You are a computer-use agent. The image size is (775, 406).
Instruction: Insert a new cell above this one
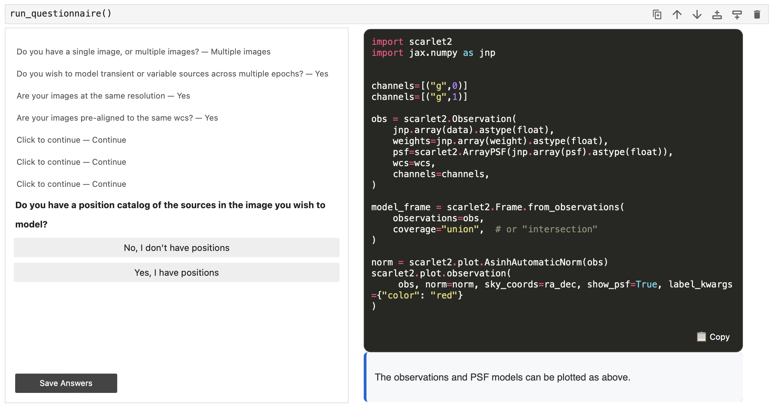[x=717, y=14]
